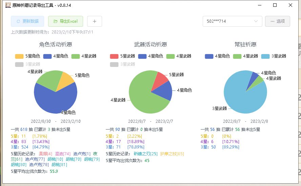Click the 常驻祈愿 chart title
Viewport: 301px width, 186px height.
[245, 44]
